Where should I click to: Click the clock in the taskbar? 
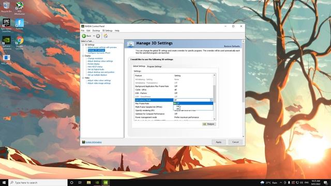(316, 182)
